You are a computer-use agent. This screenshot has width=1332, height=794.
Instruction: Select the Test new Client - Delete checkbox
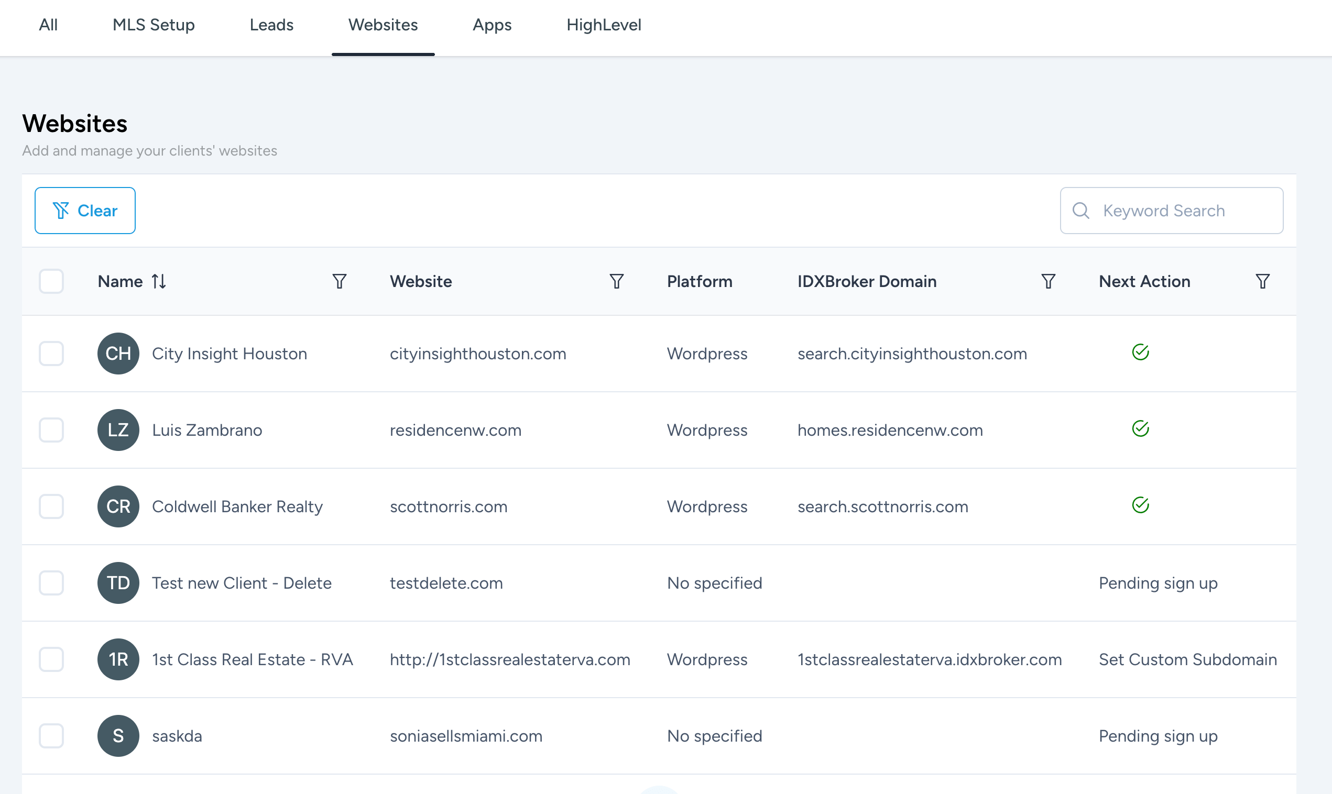[x=51, y=583]
